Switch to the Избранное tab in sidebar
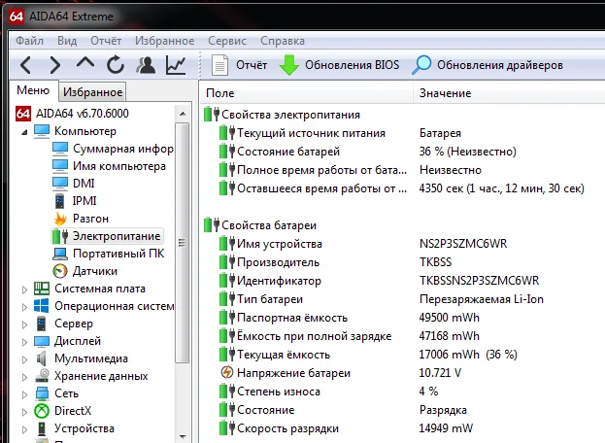The image size is (605, 443). click(92, 92)
